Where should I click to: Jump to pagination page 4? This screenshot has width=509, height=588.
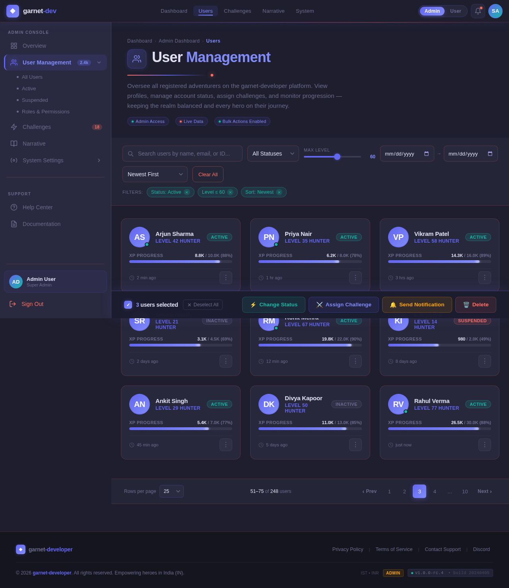[x=435, y=491]
